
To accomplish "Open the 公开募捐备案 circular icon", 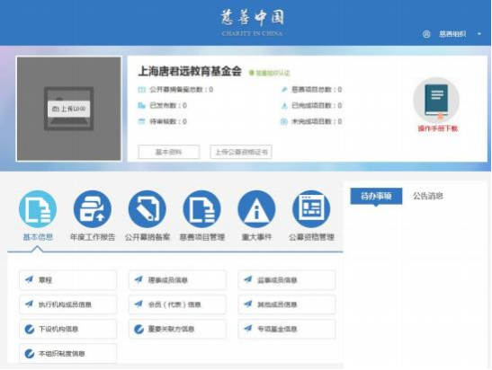I will point(148,209).
